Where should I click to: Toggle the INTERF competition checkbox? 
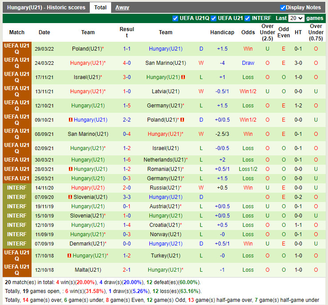pyautogui.click(x=248, y=18)
